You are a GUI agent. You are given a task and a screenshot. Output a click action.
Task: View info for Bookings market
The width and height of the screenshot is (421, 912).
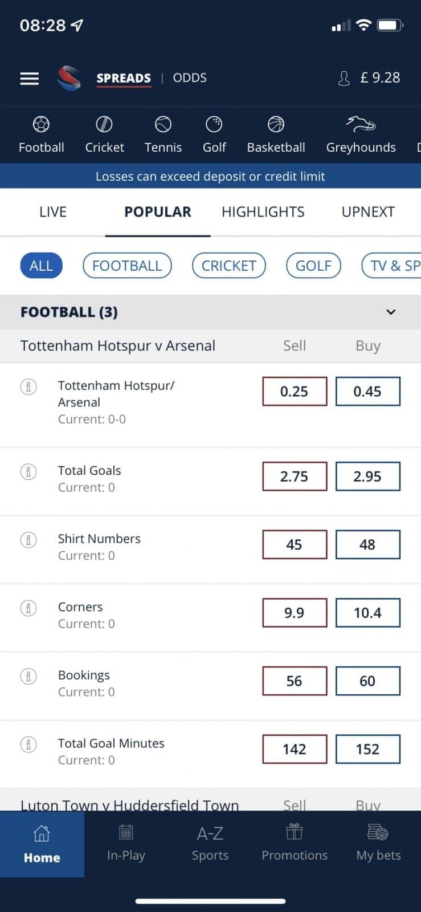[x=28, y=677]
